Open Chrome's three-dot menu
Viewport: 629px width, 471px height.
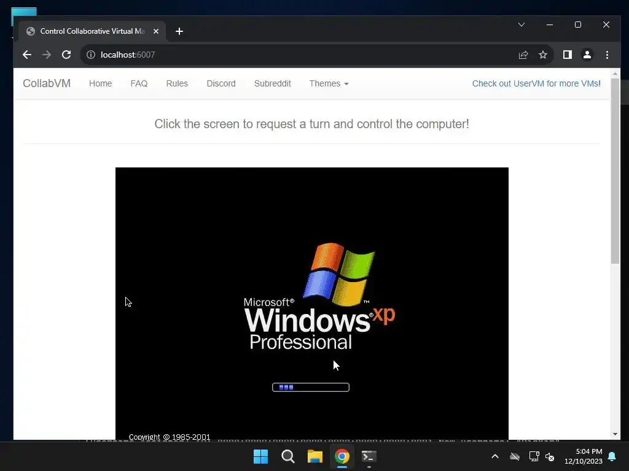click(607, 55)
